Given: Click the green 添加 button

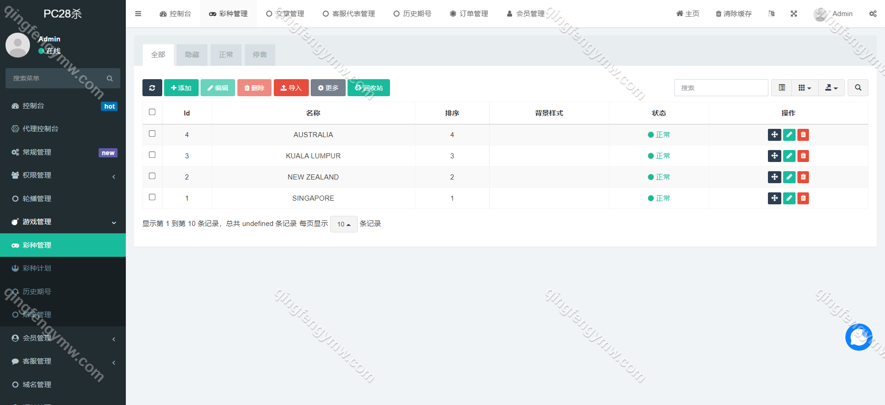Looking at the screenshot, I should click(181, 88).
